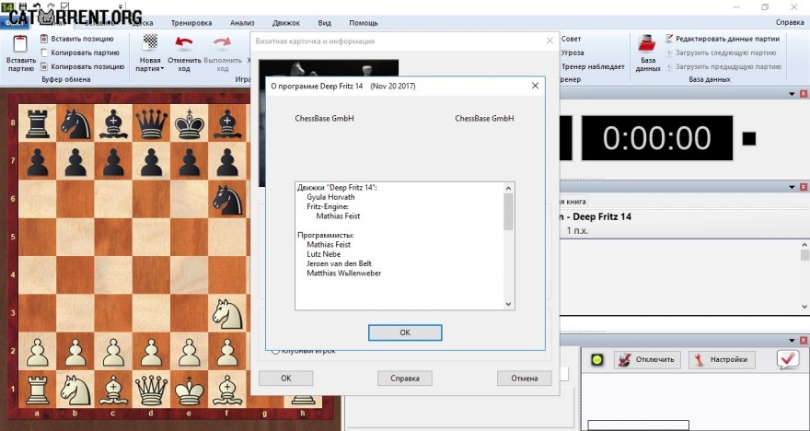This screenshot has width=810, height=431.
Task: Select the клубный игрок radio button
Action: [x=275, y=351]
